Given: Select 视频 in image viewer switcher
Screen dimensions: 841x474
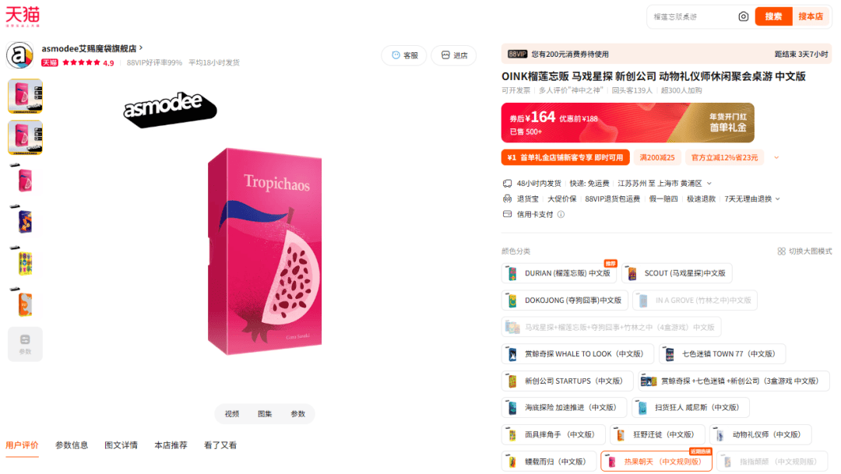Looking at the screenshot, I should [232, 414].
